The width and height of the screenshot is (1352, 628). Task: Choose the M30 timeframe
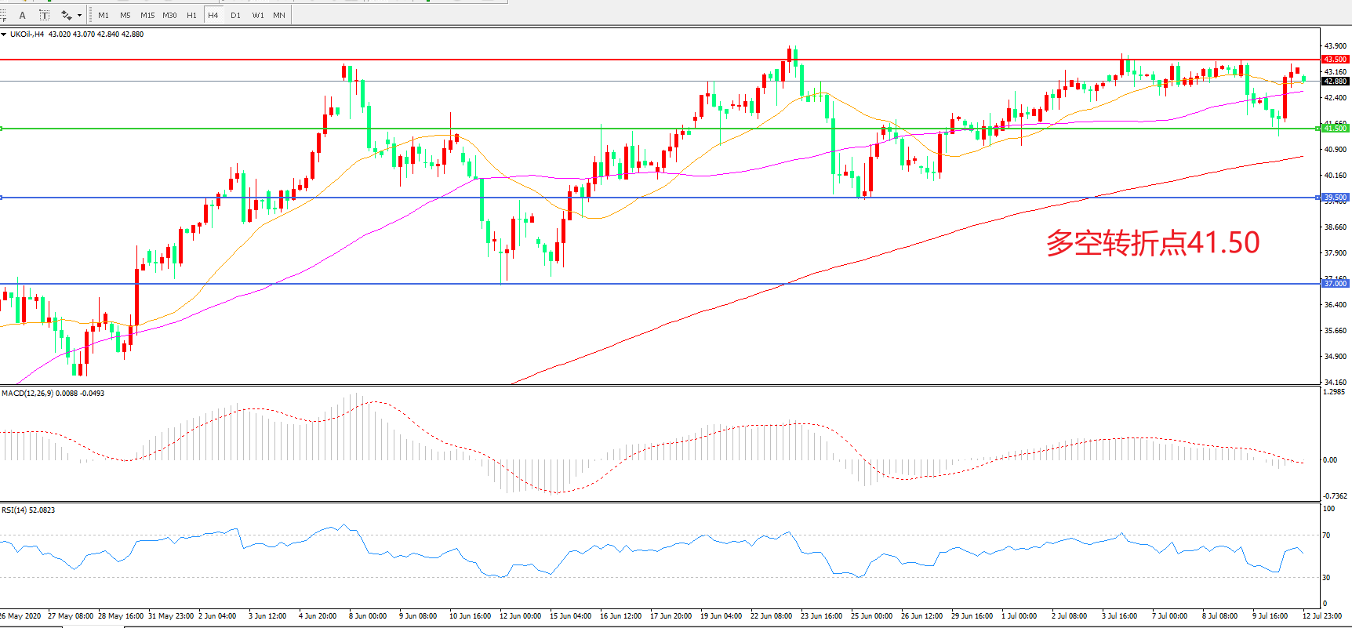coord(169,15)
